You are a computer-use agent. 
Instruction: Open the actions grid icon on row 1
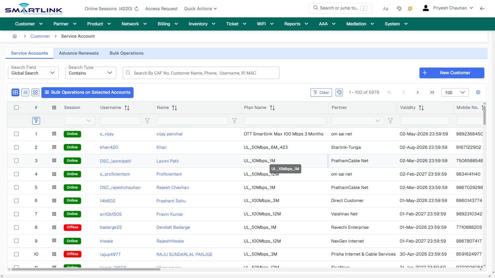(x=54, y=134)
